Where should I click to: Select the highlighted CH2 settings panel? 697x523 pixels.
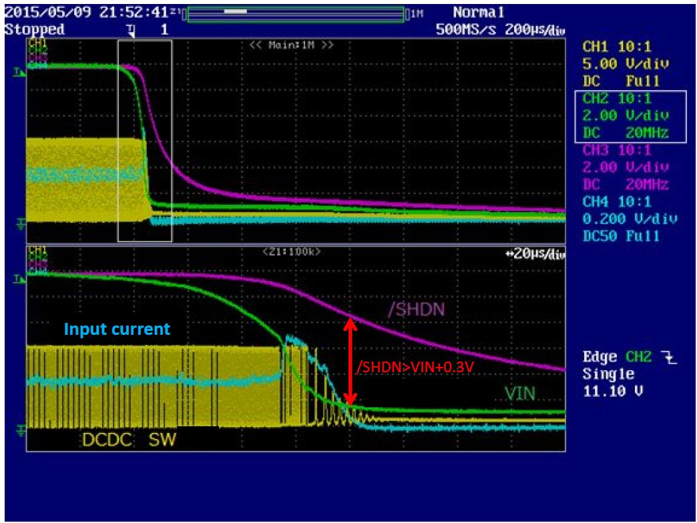click(x=631, y=115)
